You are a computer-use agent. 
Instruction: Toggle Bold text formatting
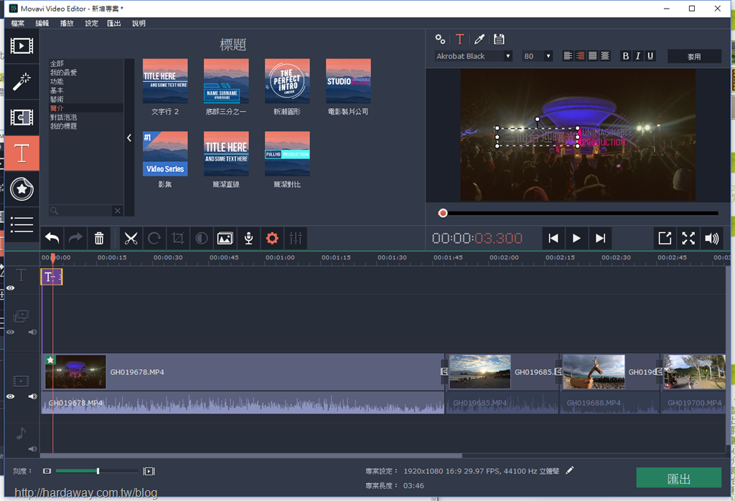625,56
